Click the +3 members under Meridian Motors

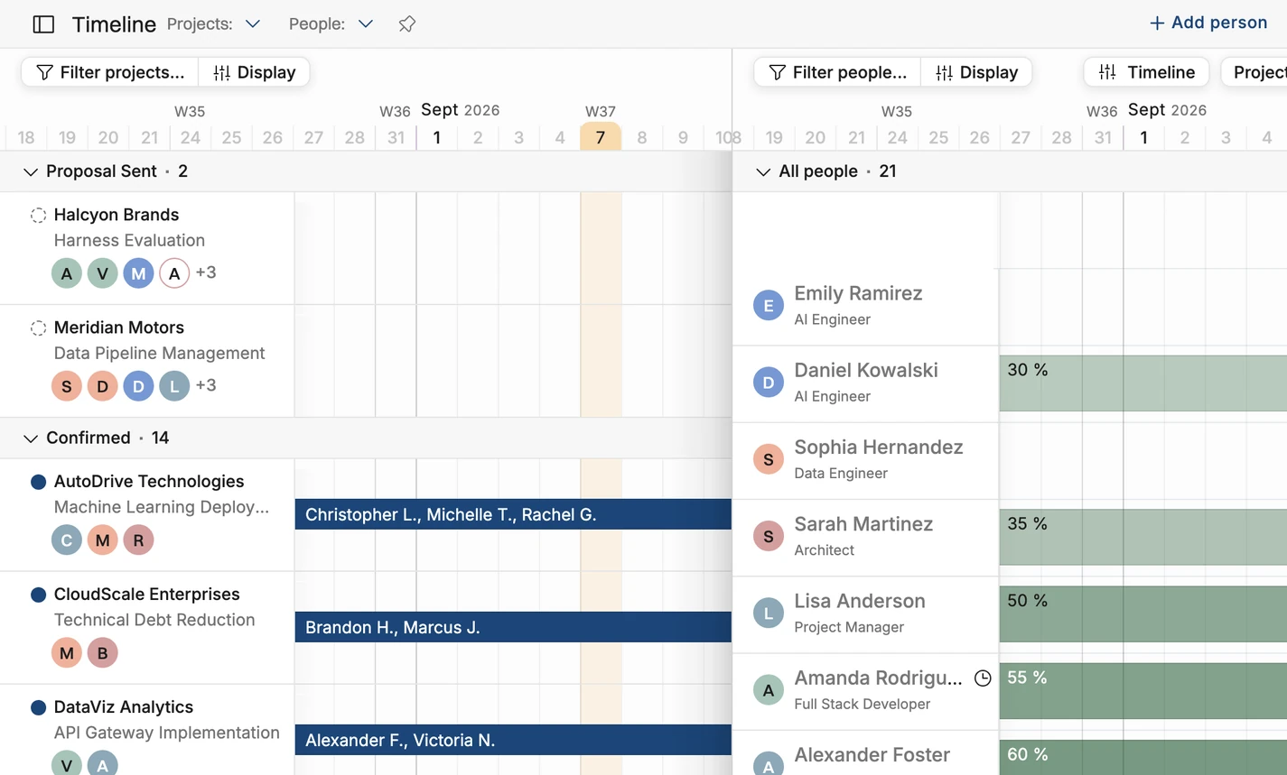coord(206,385)
